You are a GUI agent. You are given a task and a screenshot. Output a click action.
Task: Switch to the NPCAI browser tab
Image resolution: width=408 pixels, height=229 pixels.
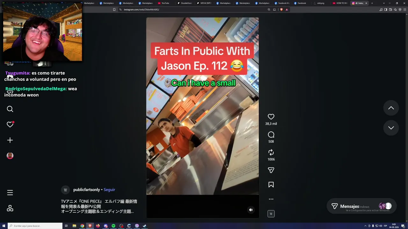point(204,3)
